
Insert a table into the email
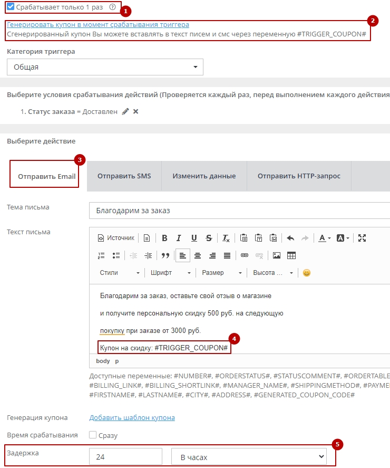tap(291, 255)
